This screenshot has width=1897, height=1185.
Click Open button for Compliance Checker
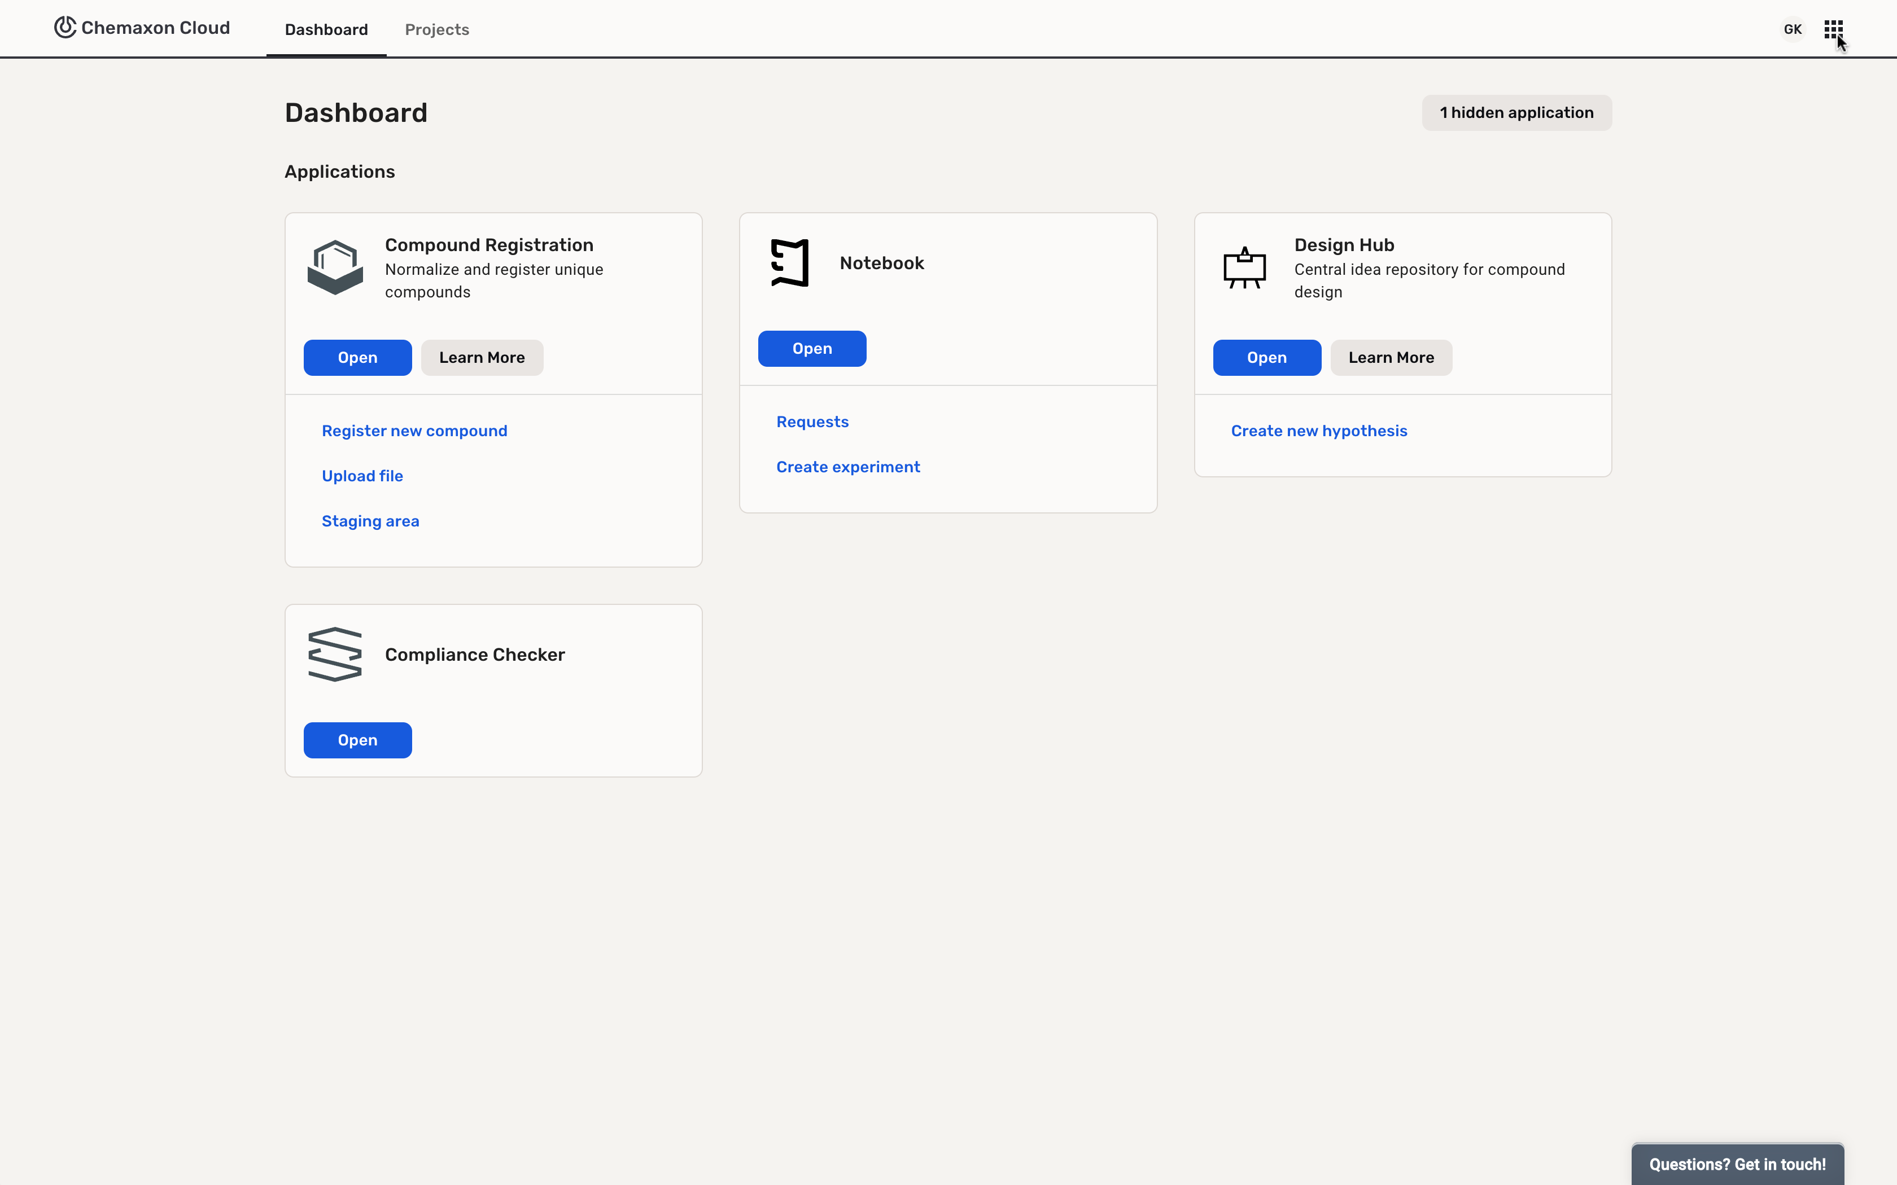(358, 740)
